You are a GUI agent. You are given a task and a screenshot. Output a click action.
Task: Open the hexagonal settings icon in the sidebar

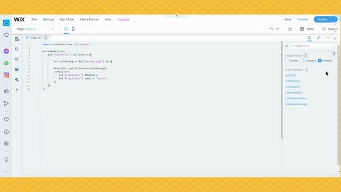coord(6,143)
